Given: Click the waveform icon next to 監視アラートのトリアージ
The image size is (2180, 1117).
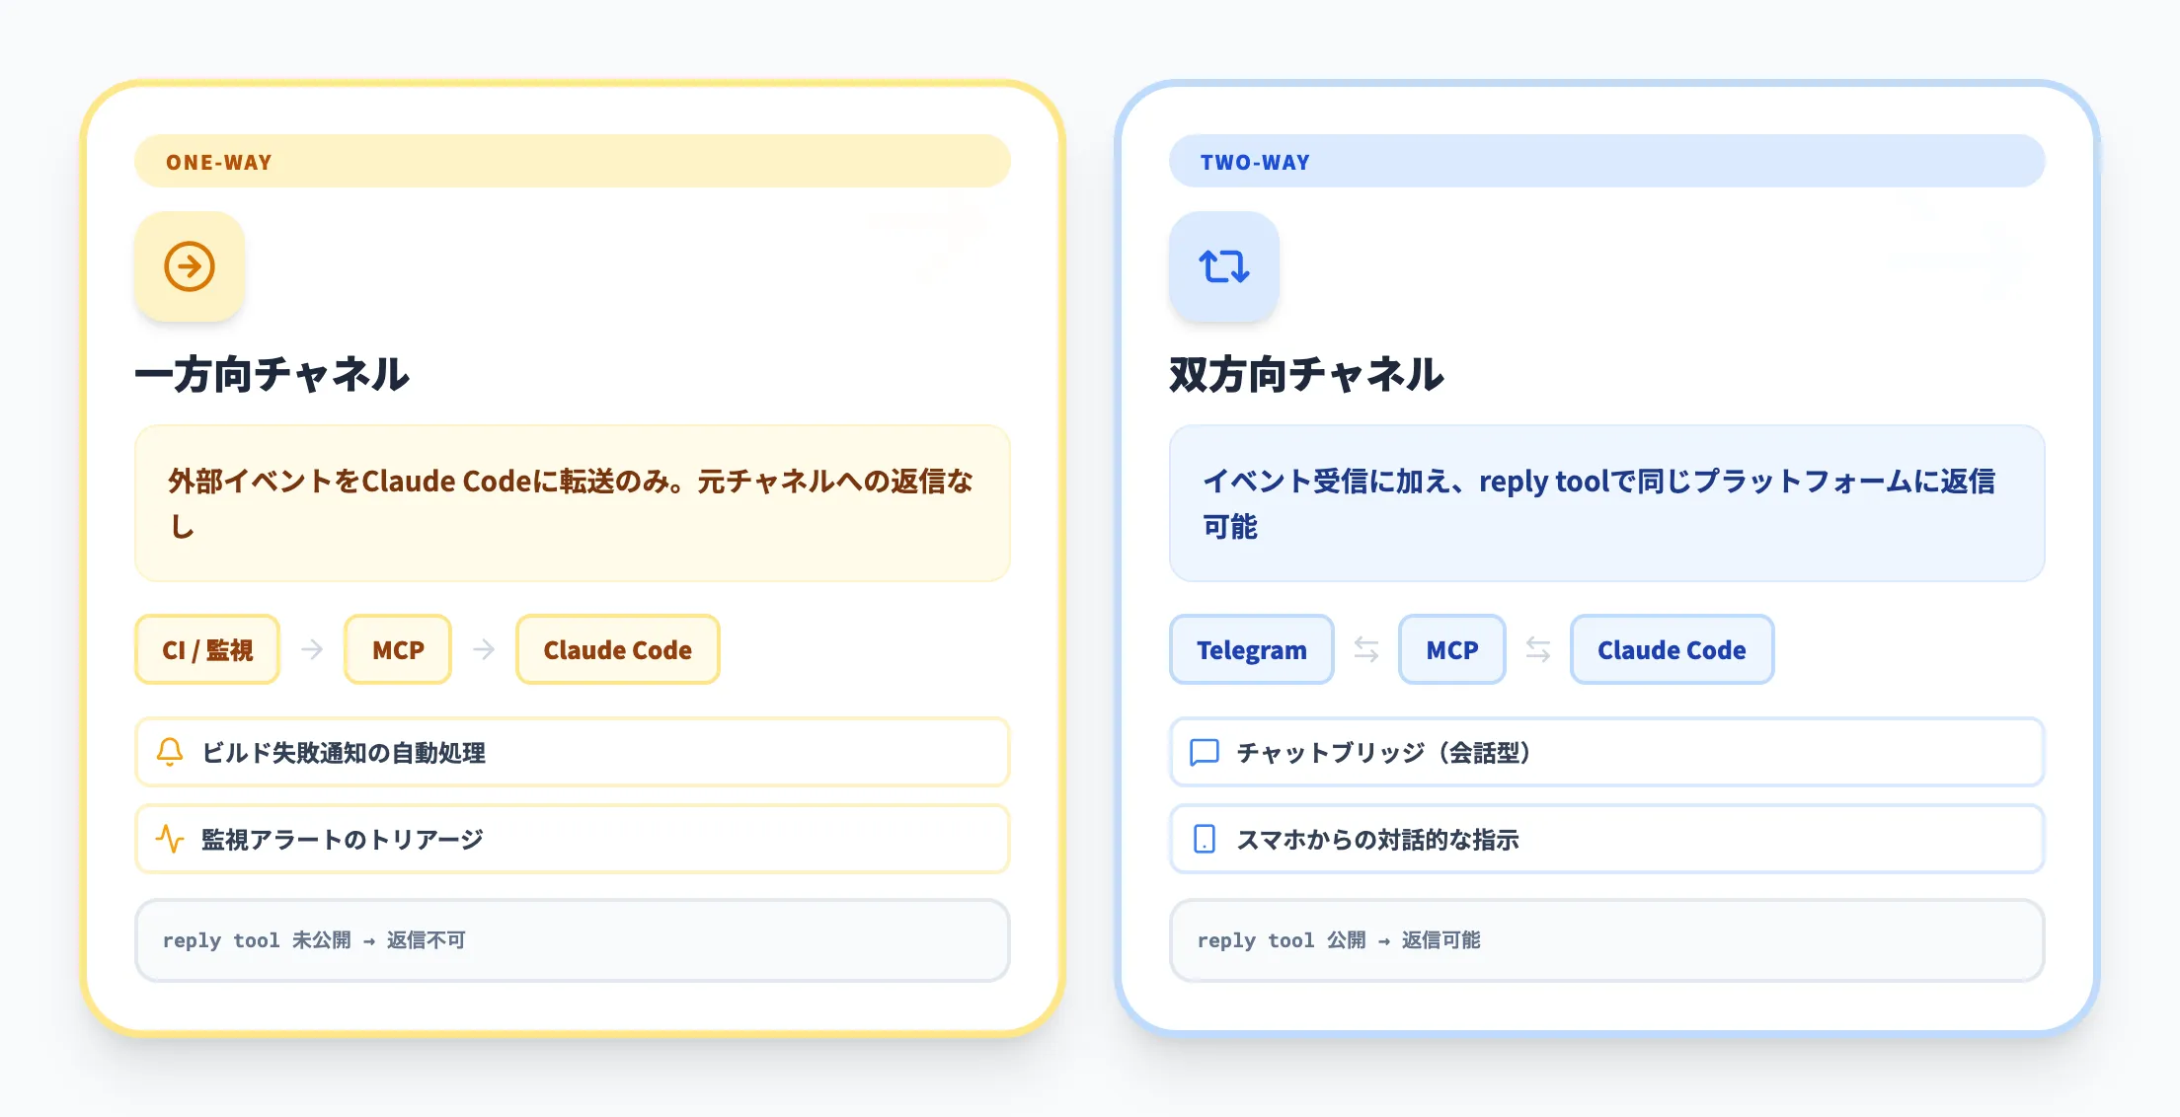Looking at the screenshot, I should pos(170,839).
